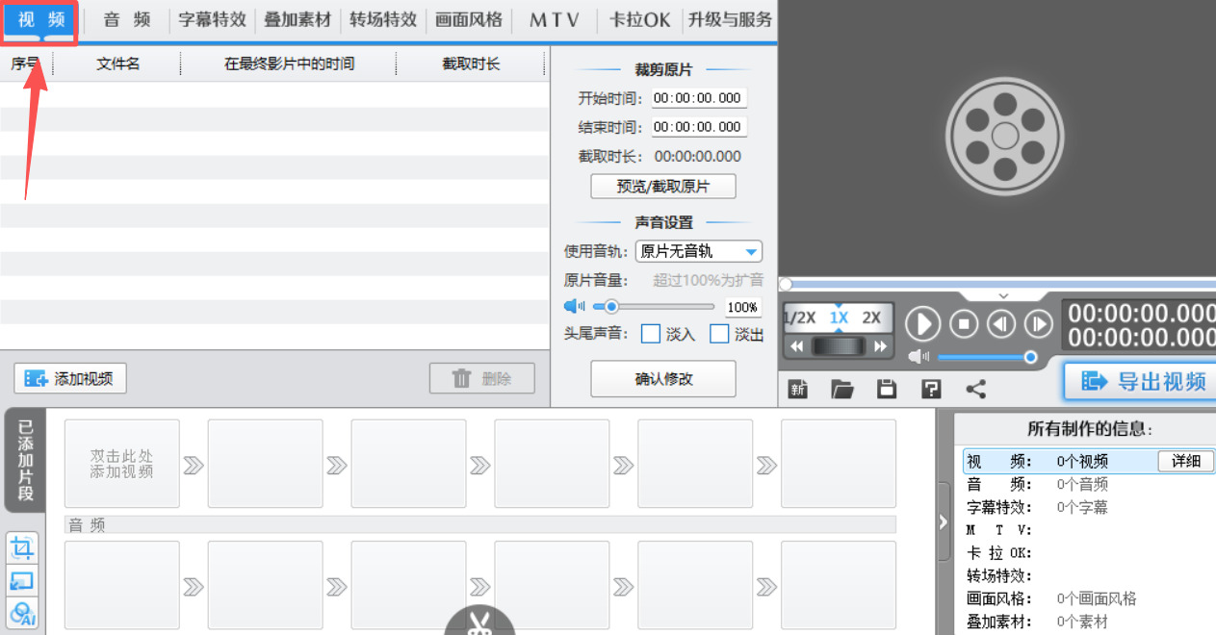Viewport: 1216px width, 635px height.
Task: Enable the 淡入 fade-in checkbox
Action: tap(651, 334)
